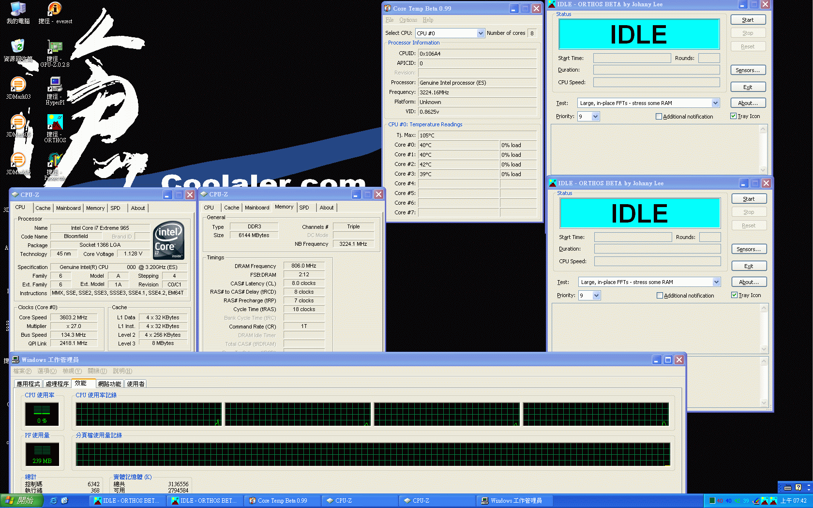Click the language bar help icon
Viewport: 813px width, 508px height.
click(798, 487)
